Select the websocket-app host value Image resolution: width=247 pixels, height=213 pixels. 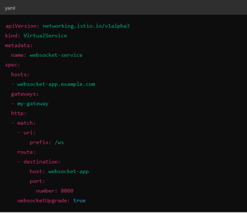pos(69,171)
